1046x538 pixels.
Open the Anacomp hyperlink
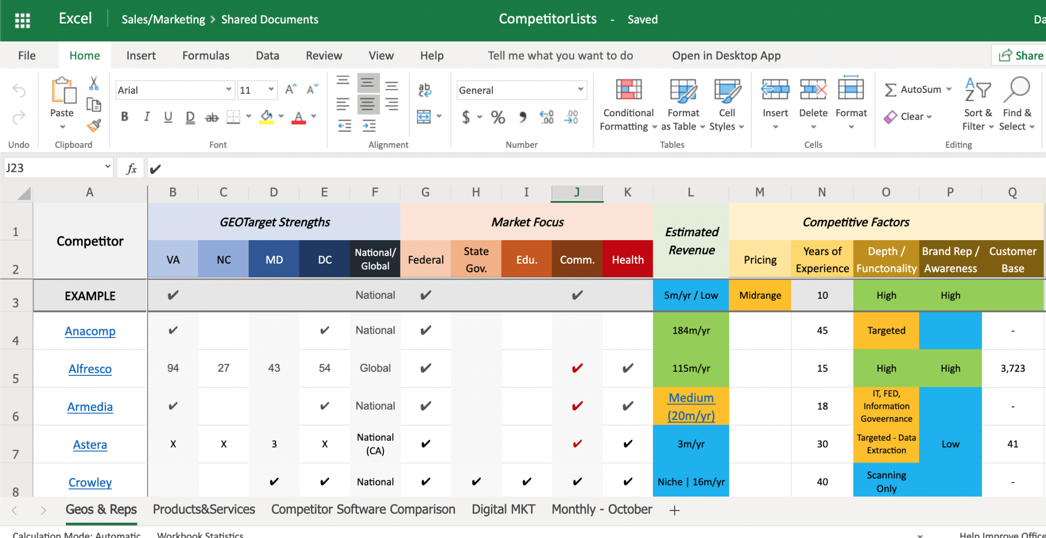(x=90, y=331)
